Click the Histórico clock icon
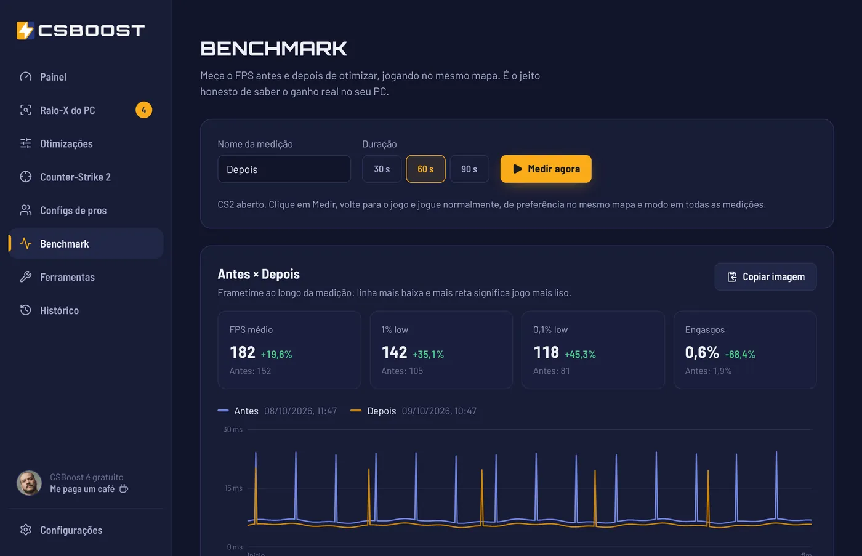 pos(26,310)
